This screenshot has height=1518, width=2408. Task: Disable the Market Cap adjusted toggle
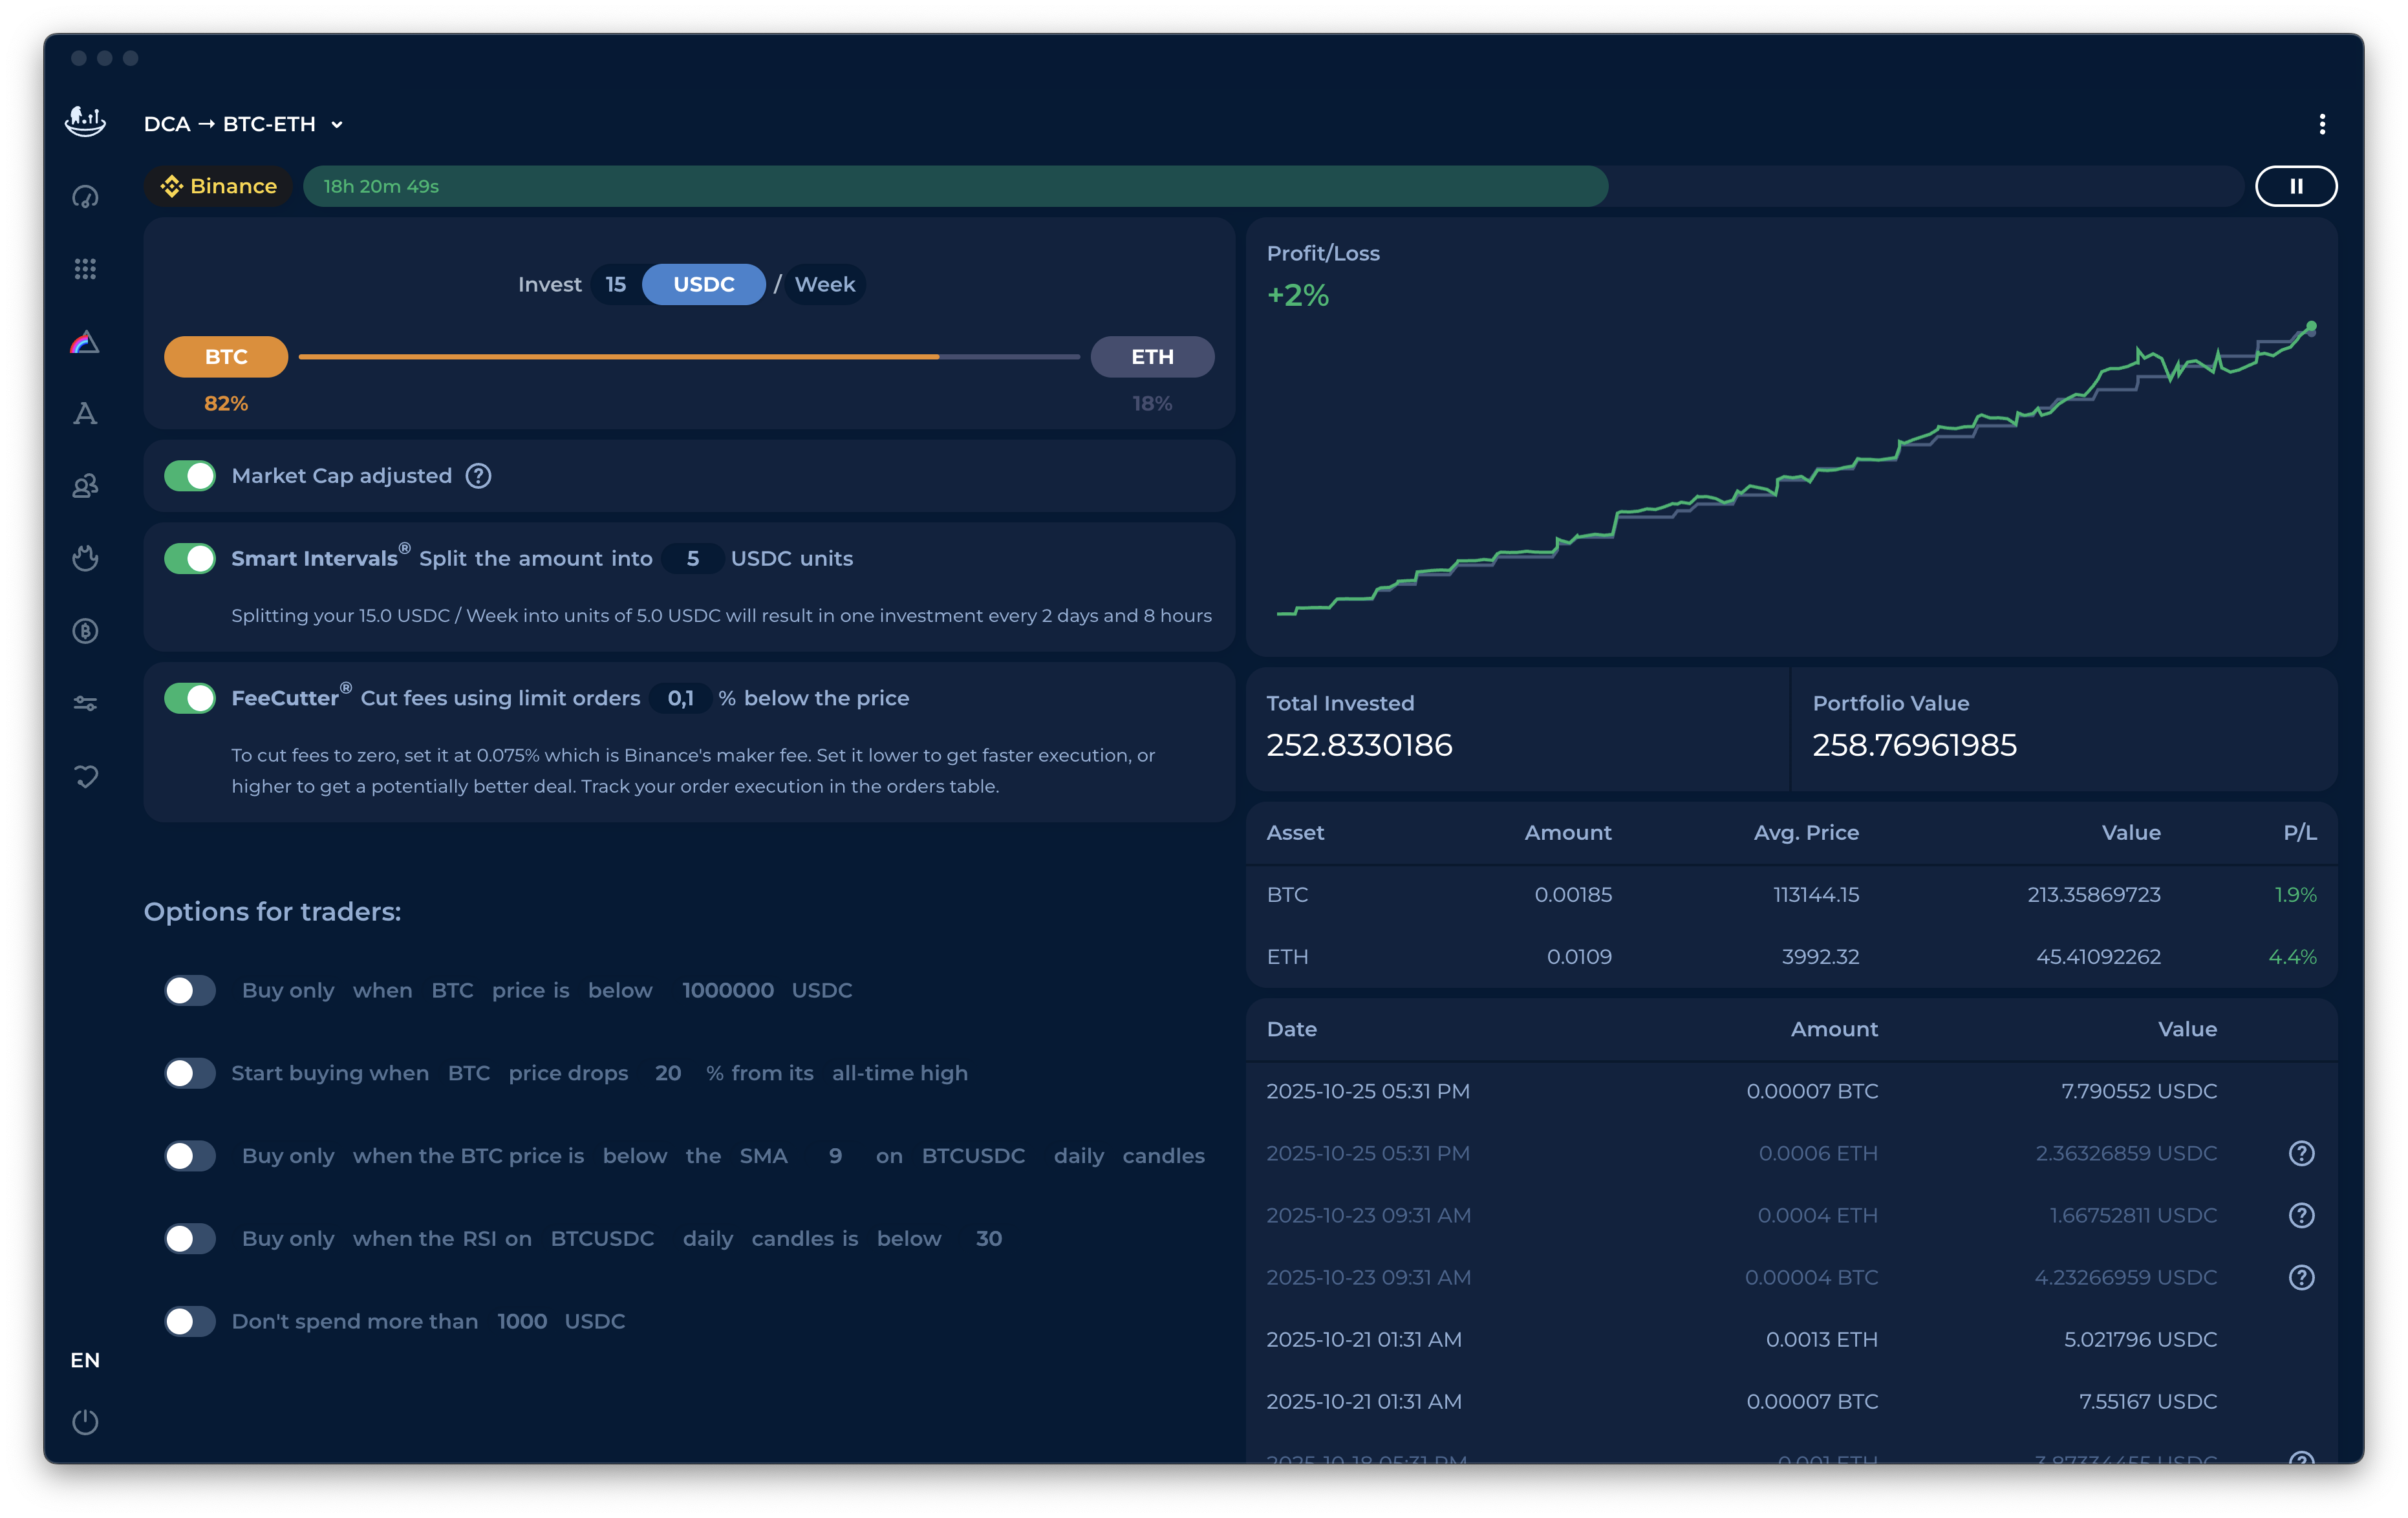[190, 476]
